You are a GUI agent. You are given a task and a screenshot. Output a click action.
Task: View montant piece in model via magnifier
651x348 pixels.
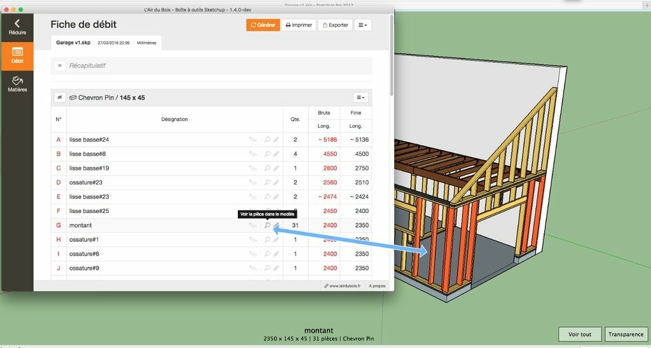point(268,225)
